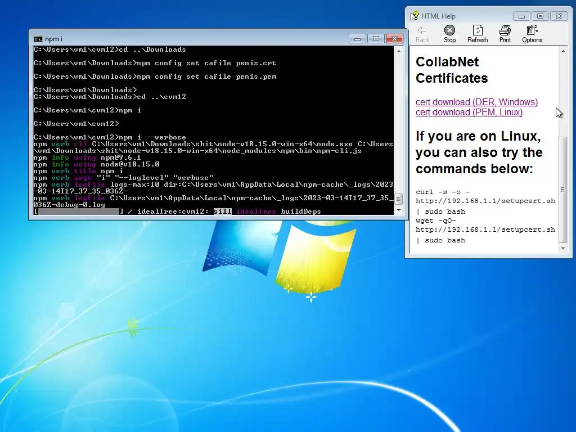This screenshot has width=576, height=432.
Task: Refresh the HTML Help page
Action: 478,34
